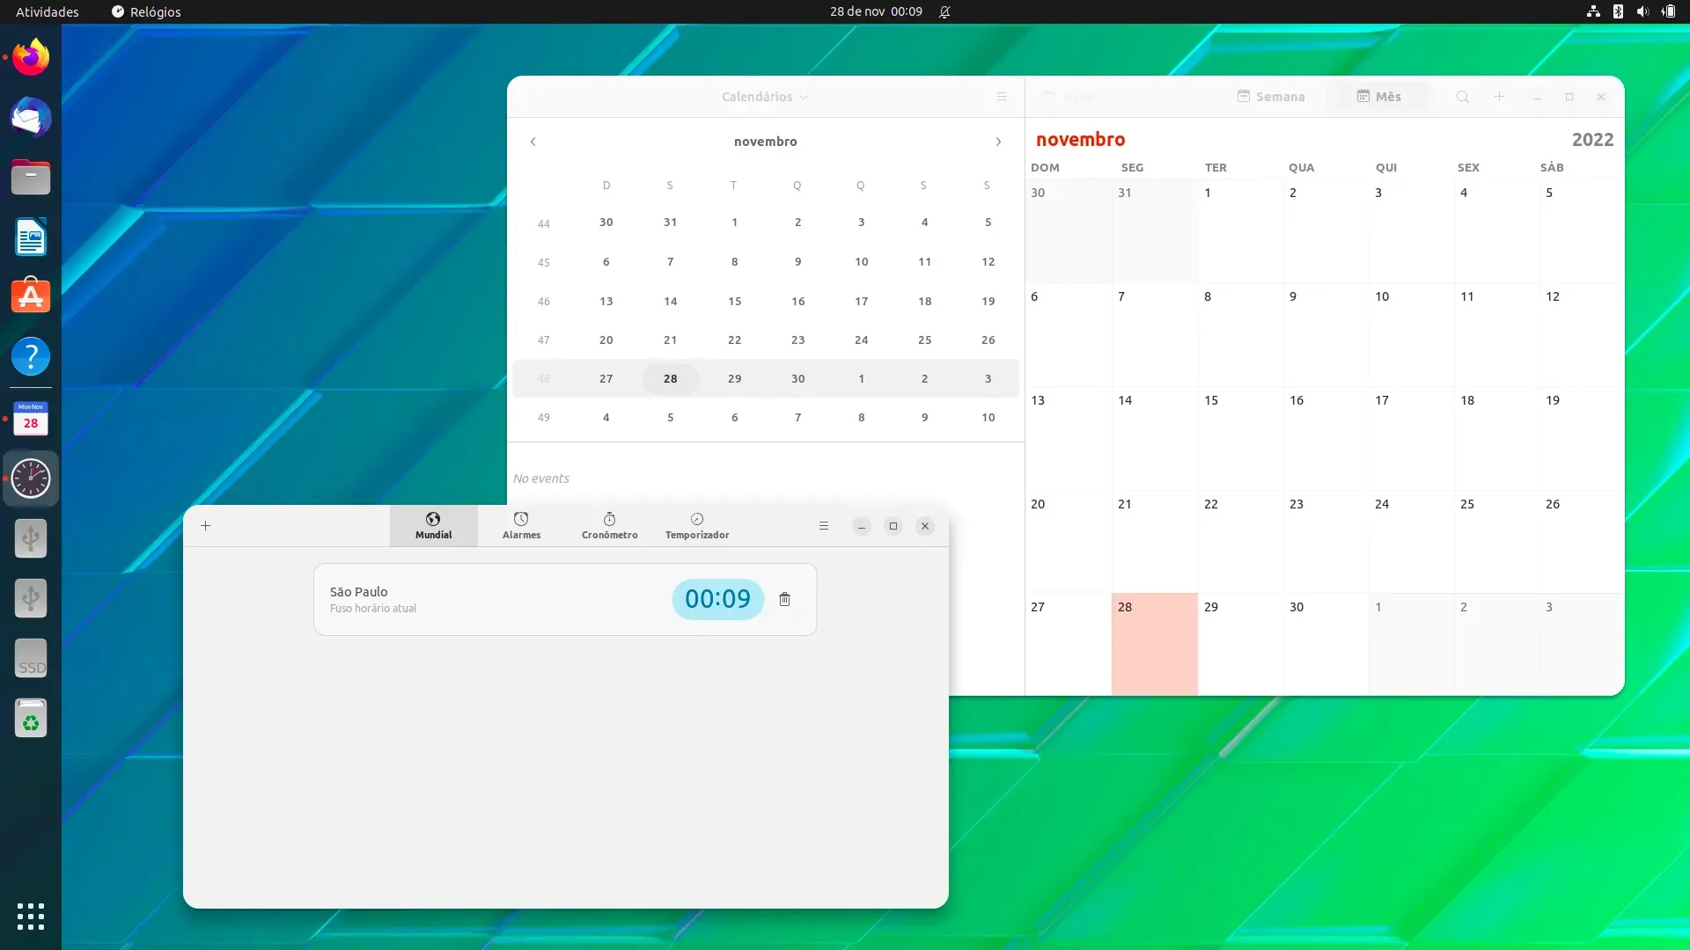
Task: Close the Relógios window
Action: [925, 526]
